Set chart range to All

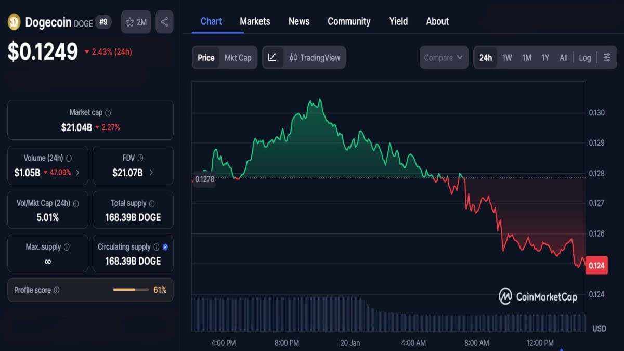click(x=564, y=58)
